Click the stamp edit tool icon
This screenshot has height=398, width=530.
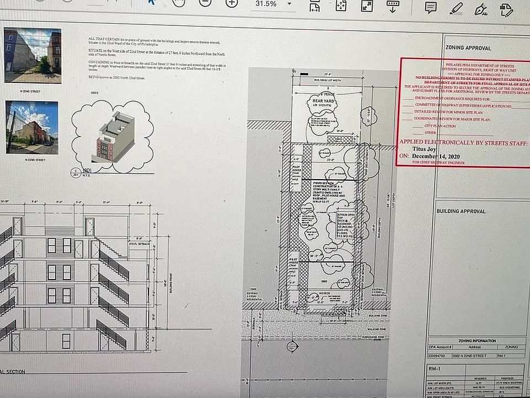[506, 10]
